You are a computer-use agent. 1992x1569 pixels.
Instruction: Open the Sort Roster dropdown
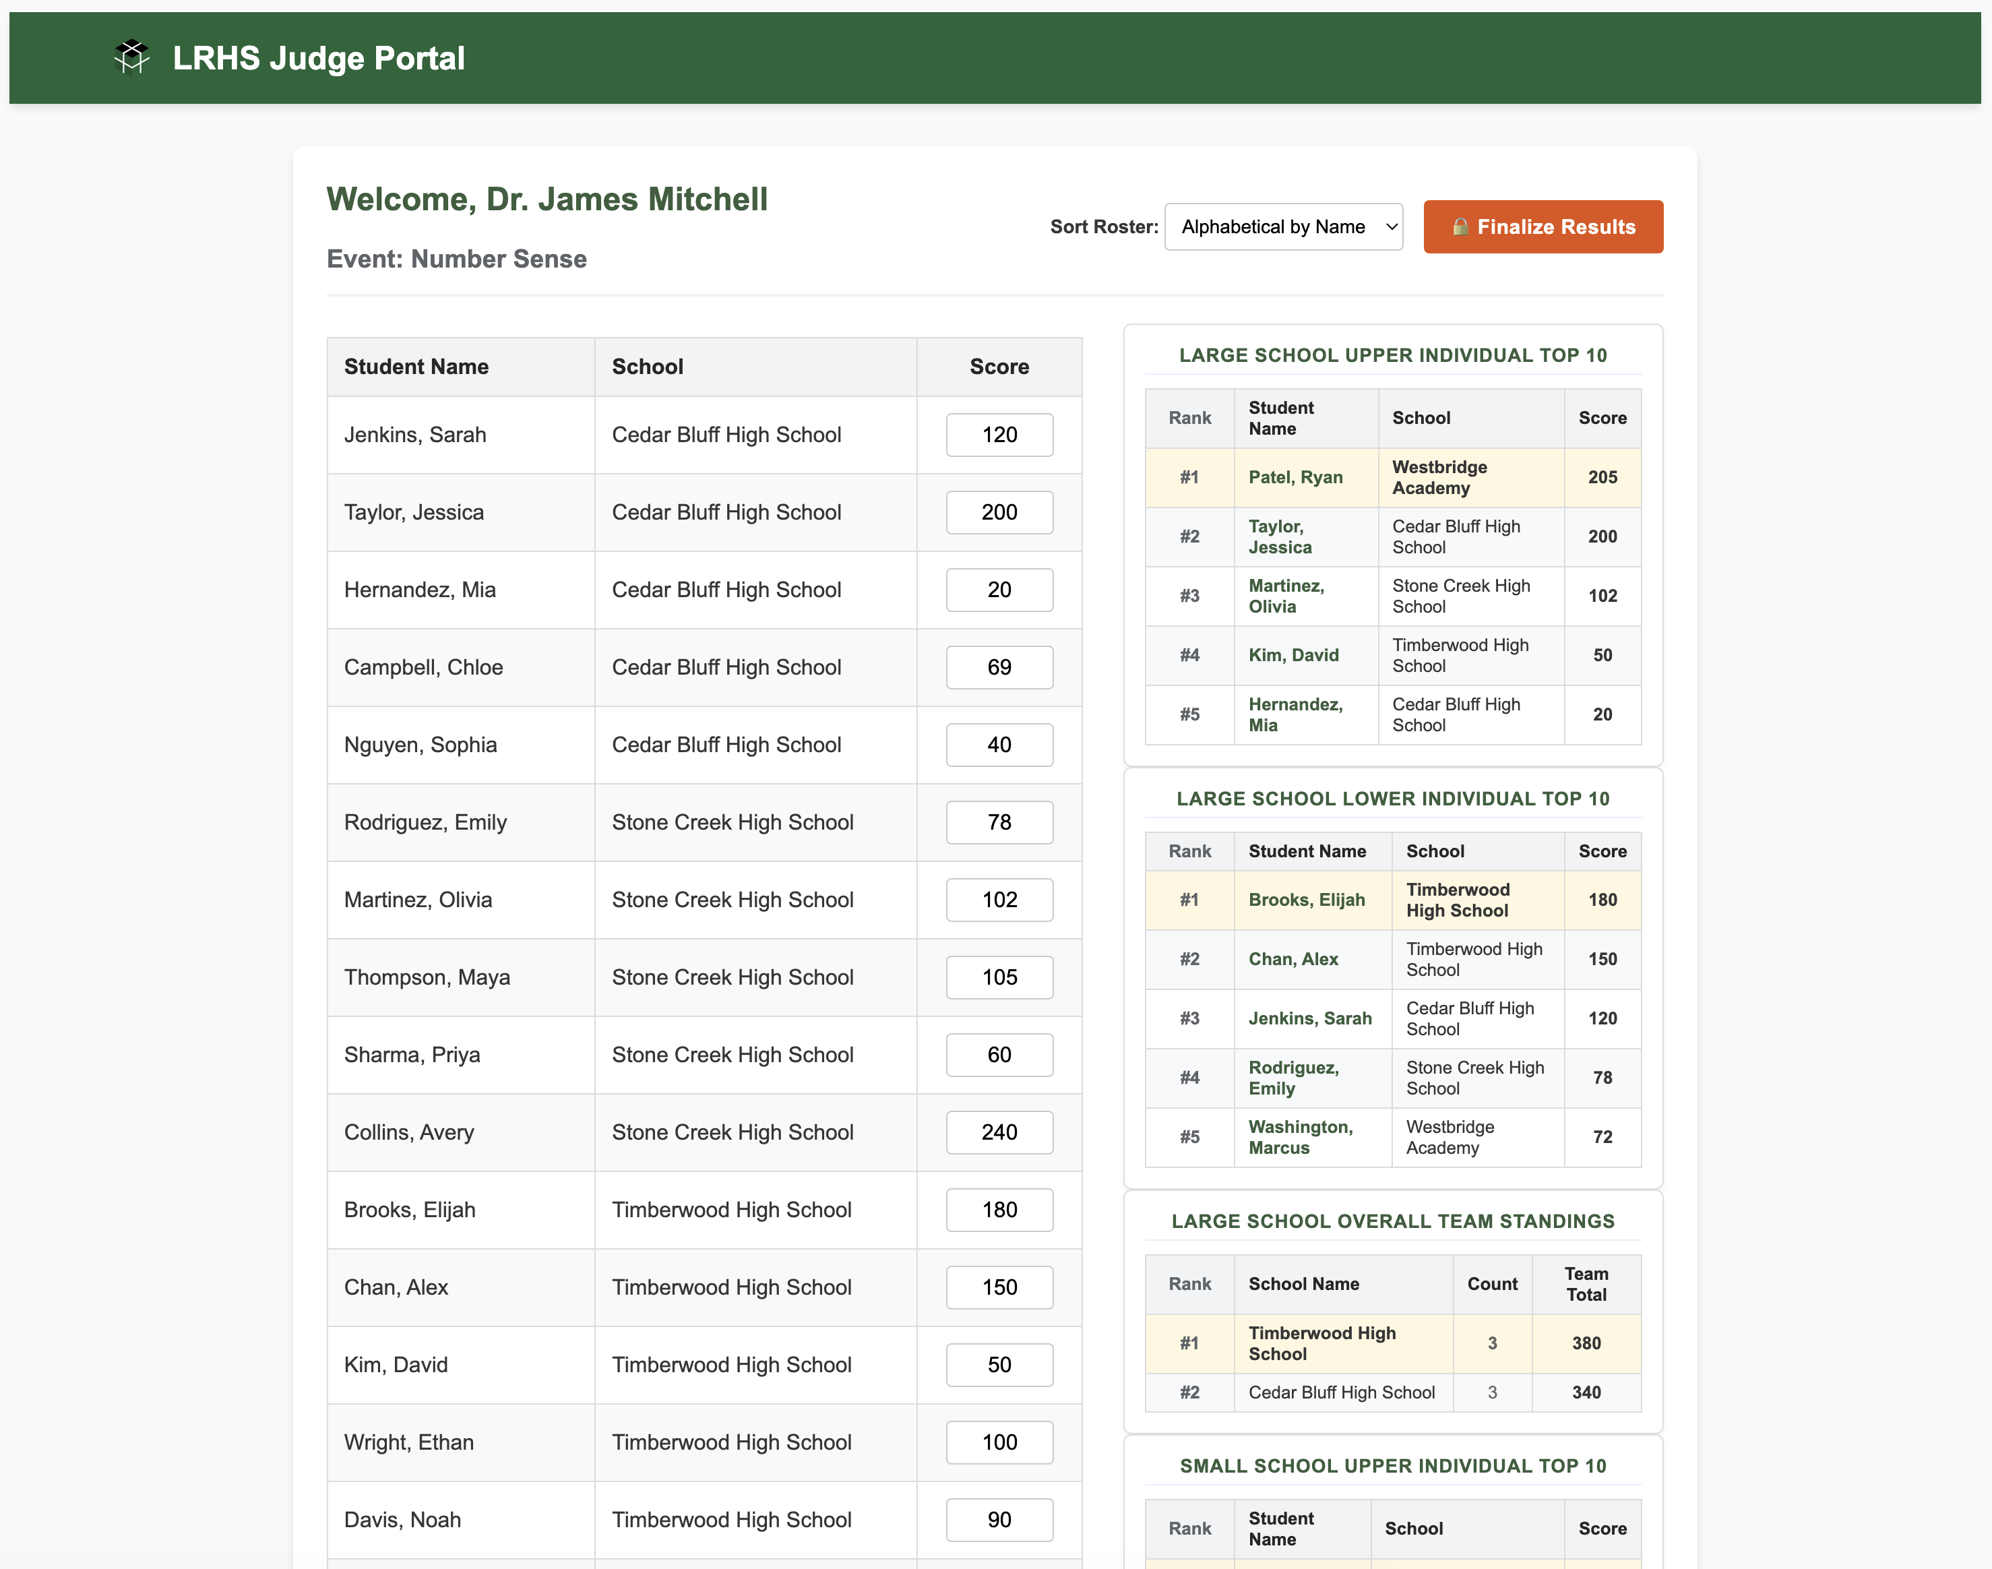(x=1283, y=227)
